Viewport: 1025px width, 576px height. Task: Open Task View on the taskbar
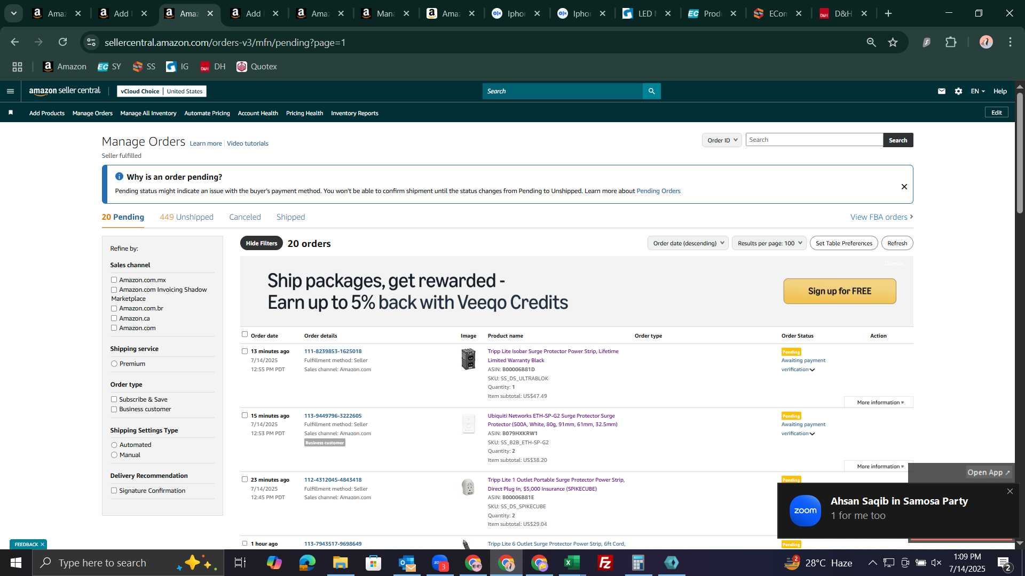240,563
